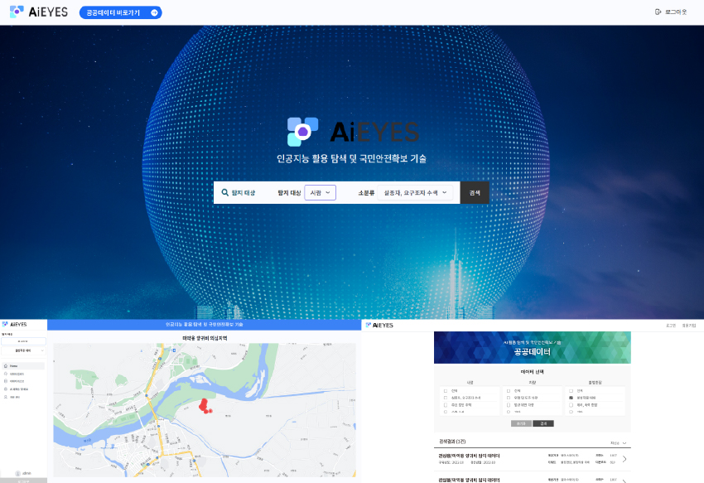The height and width of the screenshot is (483, 704).
Task: Click the AiEYES logo in the public data panel
Action: [380, 326]
